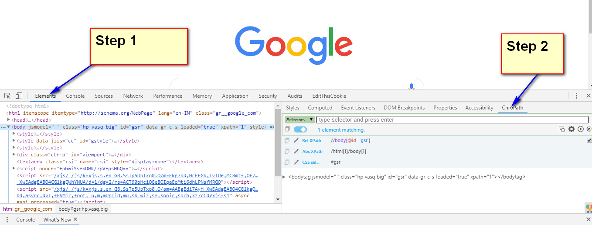Open the Performance tab
This screenshot has width=592, height=225.
coord(168,96)
